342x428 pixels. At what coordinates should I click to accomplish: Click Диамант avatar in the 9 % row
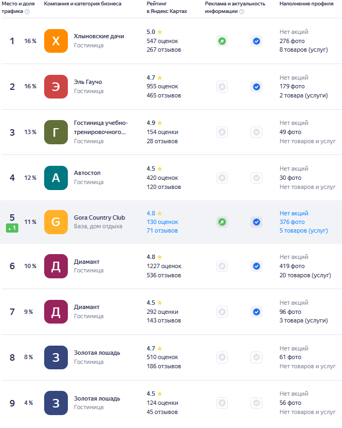tap(56, 312)
